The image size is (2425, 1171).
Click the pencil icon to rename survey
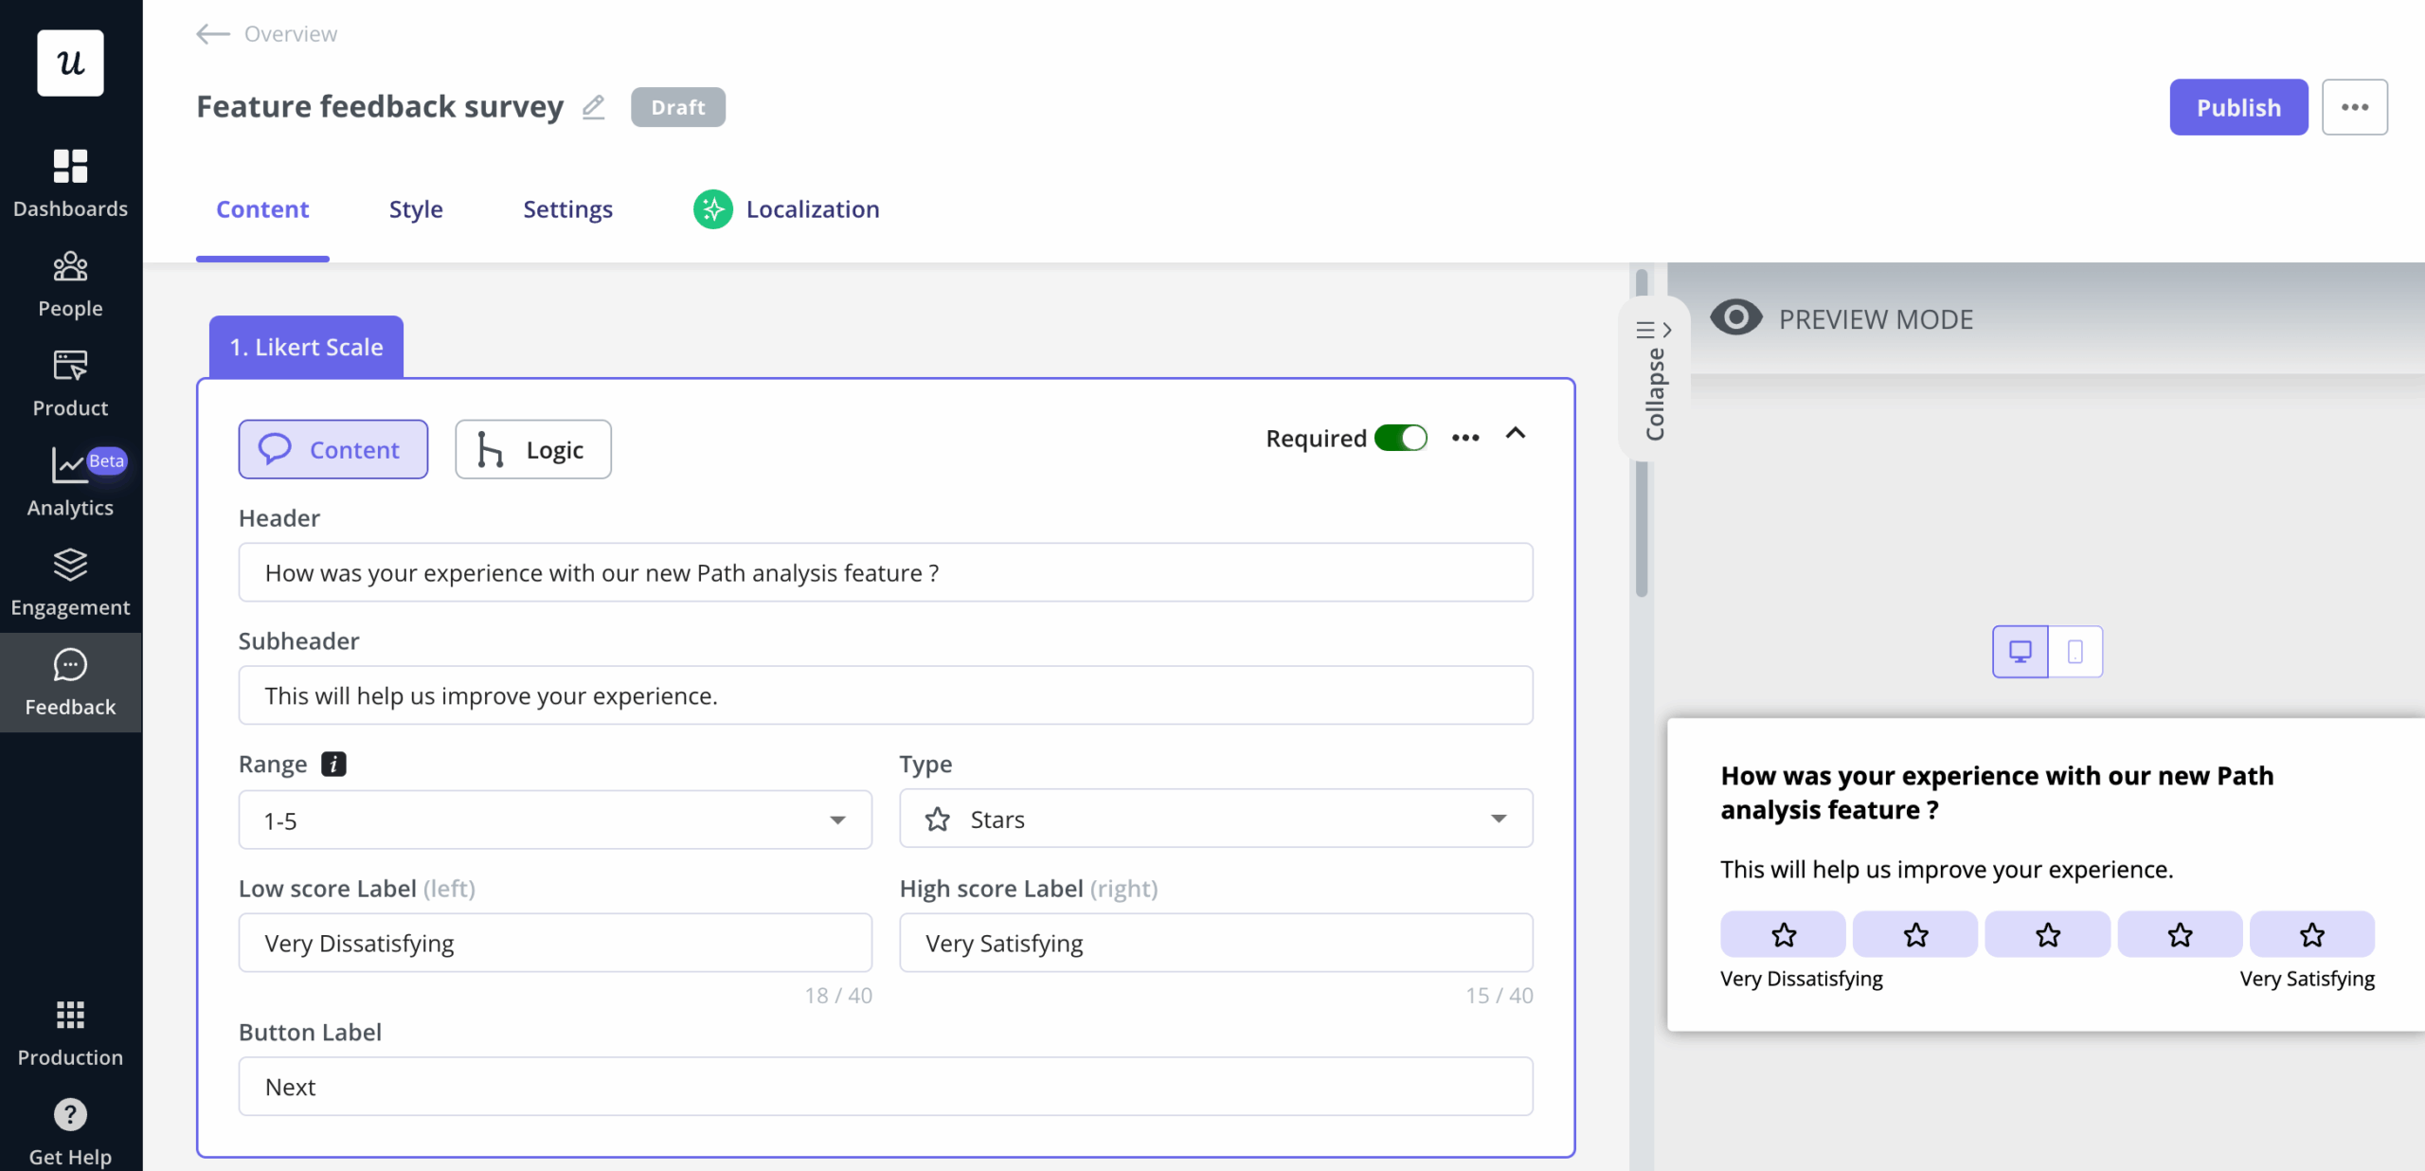(593, 107)
